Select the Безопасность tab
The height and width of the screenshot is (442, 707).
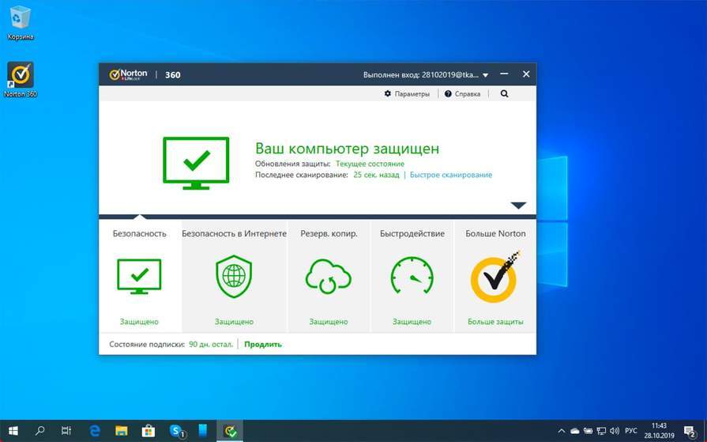pos(140,234)
